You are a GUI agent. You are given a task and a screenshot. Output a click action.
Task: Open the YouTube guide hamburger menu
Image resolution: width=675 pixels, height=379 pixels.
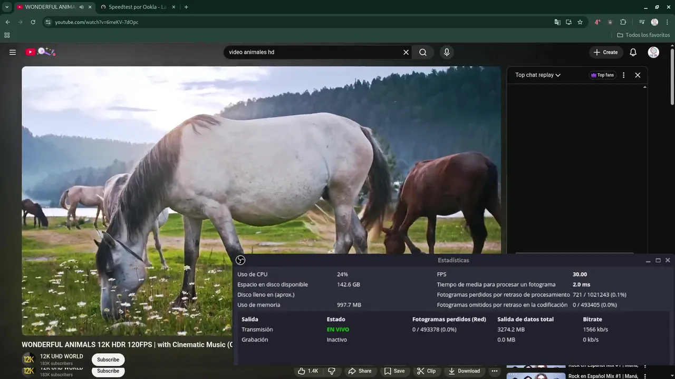click(x=13, y=52)
